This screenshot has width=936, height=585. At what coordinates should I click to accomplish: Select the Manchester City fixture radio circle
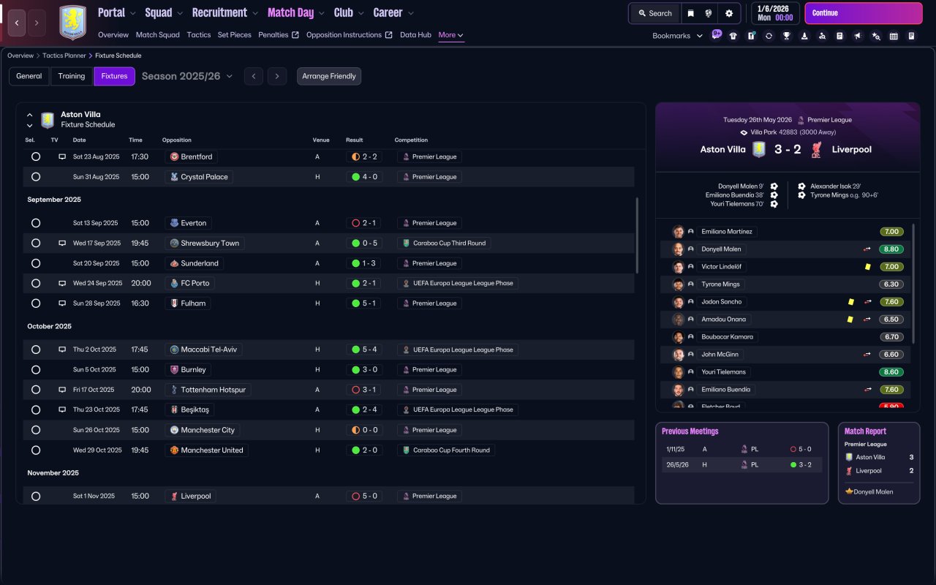36,430
